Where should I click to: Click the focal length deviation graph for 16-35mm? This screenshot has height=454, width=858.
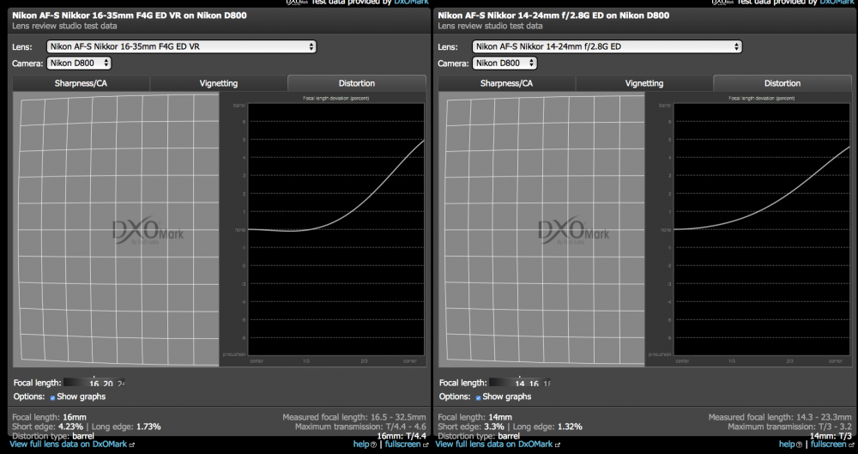(x=336, y=229)
